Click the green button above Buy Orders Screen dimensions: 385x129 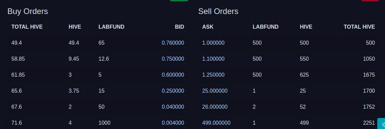(179, 0)
